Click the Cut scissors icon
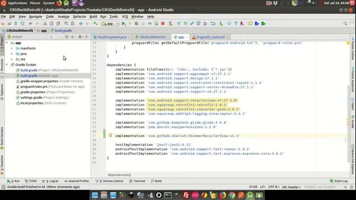This screenshot has height=200, width=356. pyautogui.click(x=45, y=23)
